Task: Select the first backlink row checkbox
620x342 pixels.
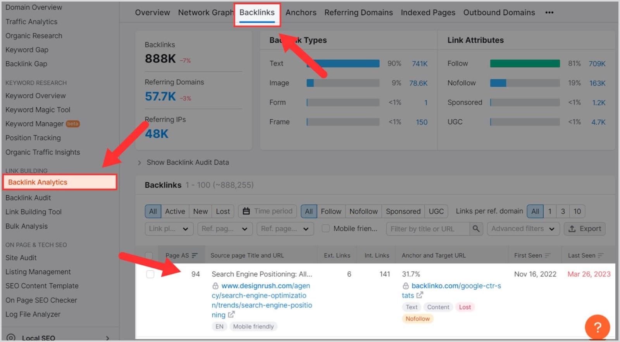Action: pos(150,274)
